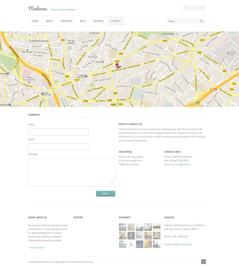Click the info@moderna.com footer email link
The image size is (239, 267).
(182, 244)
